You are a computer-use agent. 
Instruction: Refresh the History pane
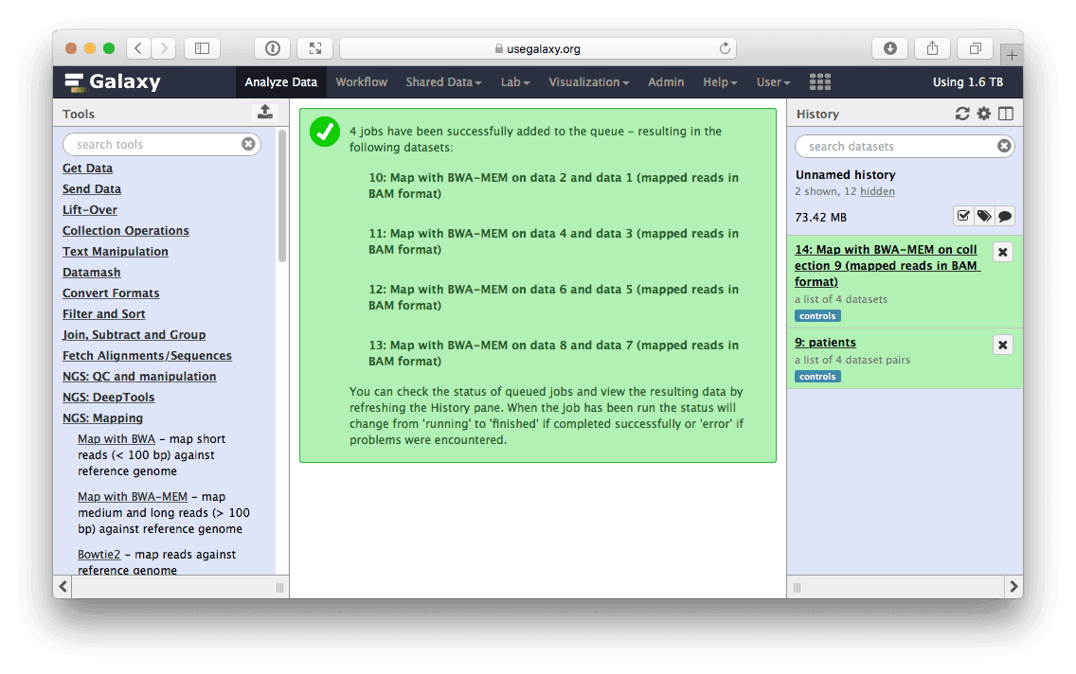962,114
